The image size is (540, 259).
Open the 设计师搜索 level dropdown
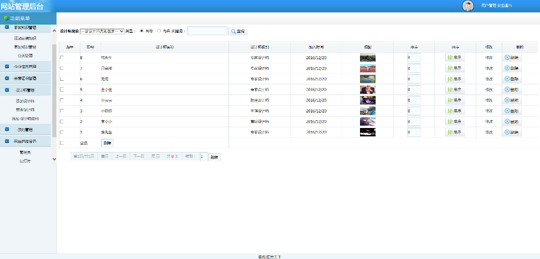pyautogui.click(x=102, y=31)
